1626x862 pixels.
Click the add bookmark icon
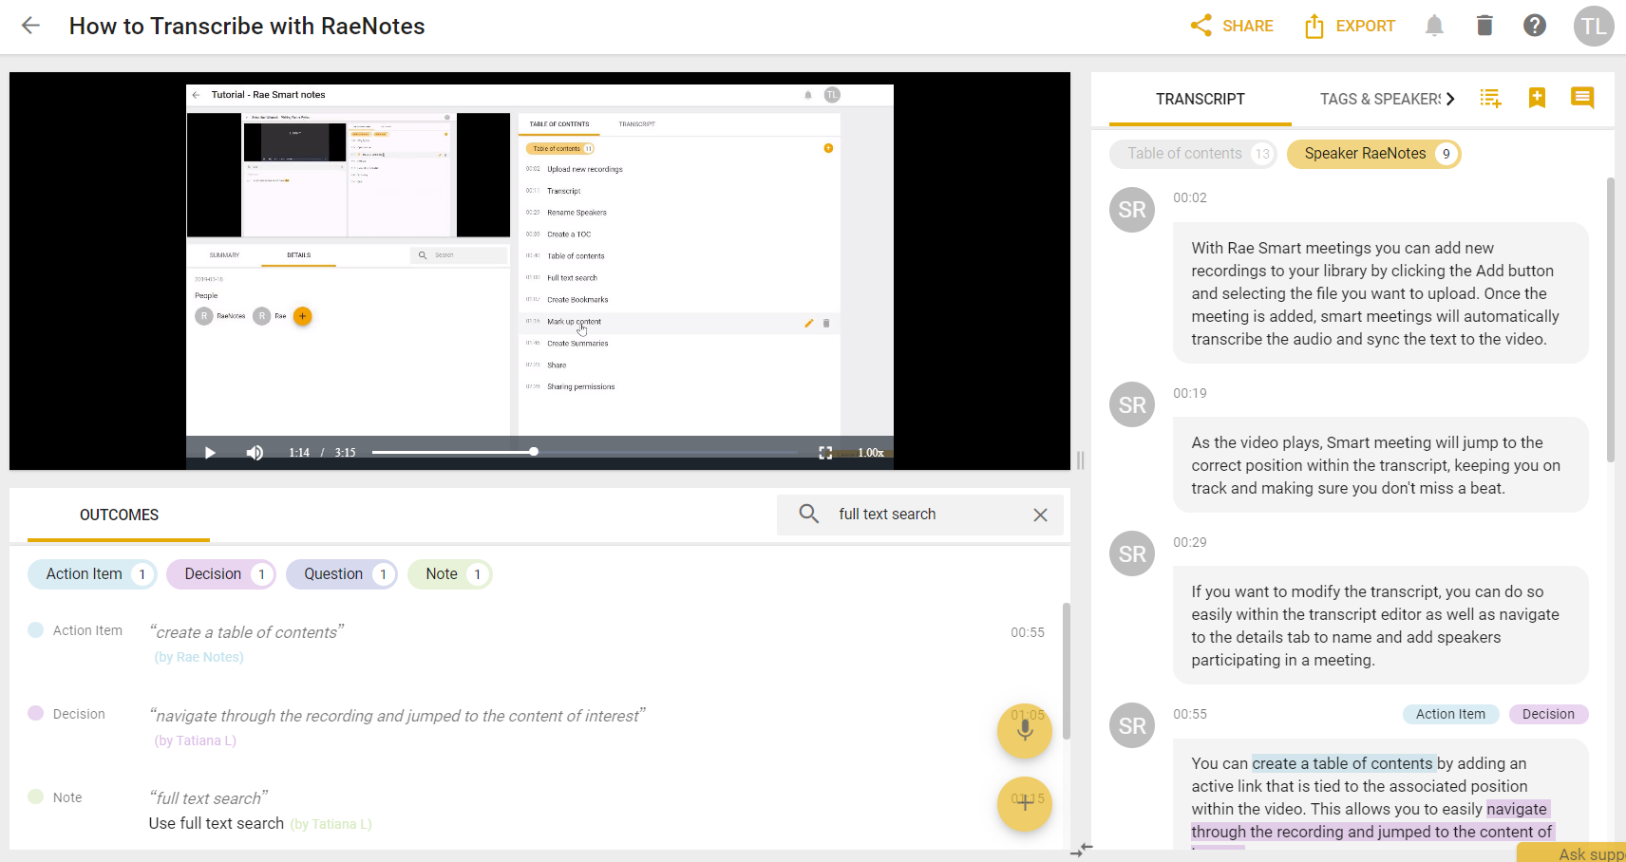[x=1537, y=98]
